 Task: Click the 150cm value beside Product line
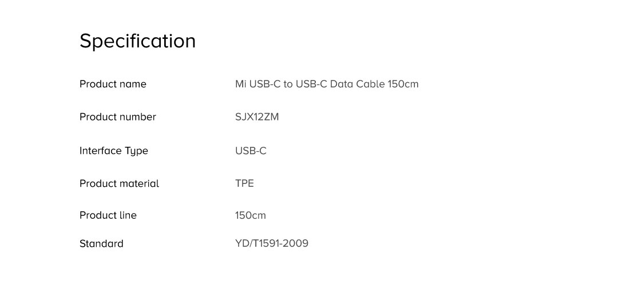251,215
